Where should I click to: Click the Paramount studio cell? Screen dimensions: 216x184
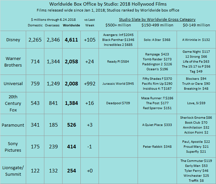click(x=13, y=125)
